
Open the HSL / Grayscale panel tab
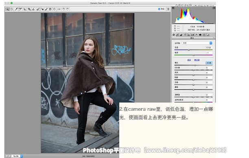click(x=185, y=35)
